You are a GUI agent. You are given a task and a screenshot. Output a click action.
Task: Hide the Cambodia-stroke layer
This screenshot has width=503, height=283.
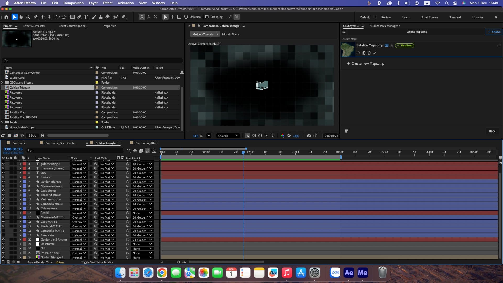click(3, 204)
